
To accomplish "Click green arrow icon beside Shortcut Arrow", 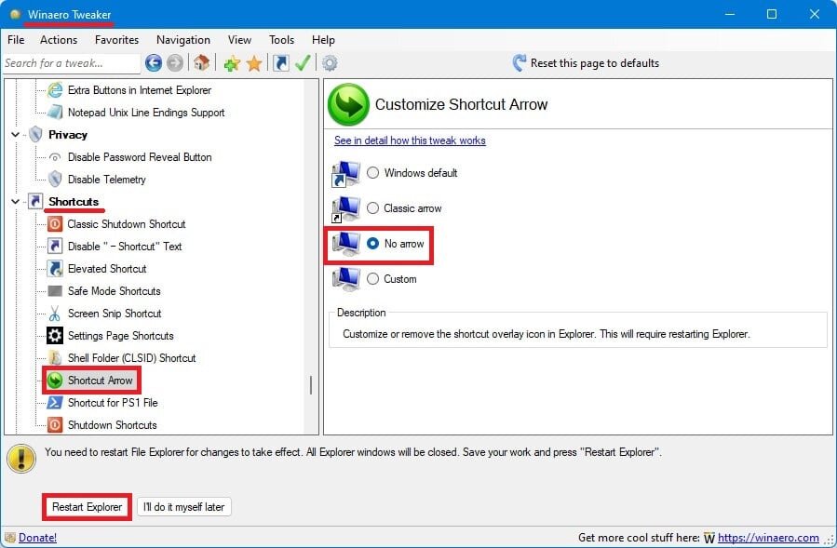I will [x=55, y=381].
